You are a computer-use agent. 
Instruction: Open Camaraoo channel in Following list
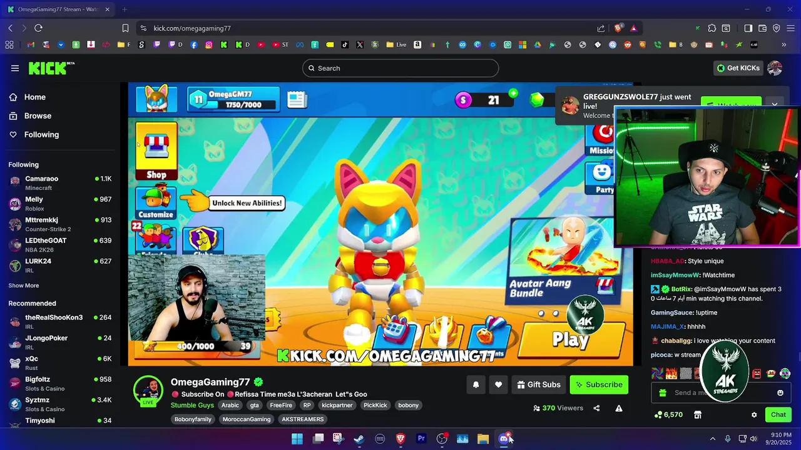pos(60,183)
